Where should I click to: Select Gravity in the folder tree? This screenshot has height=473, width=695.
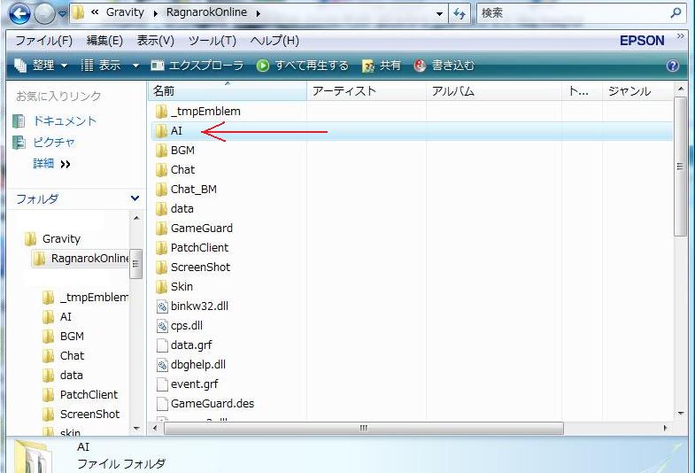pos(61,239)
